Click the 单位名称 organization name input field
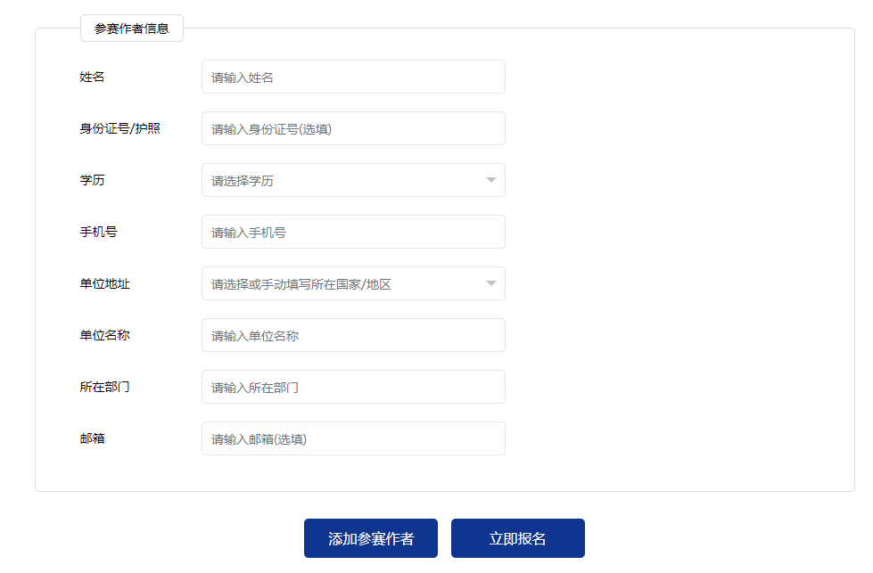This screenshot has width=873, height=573. point(352,335)
